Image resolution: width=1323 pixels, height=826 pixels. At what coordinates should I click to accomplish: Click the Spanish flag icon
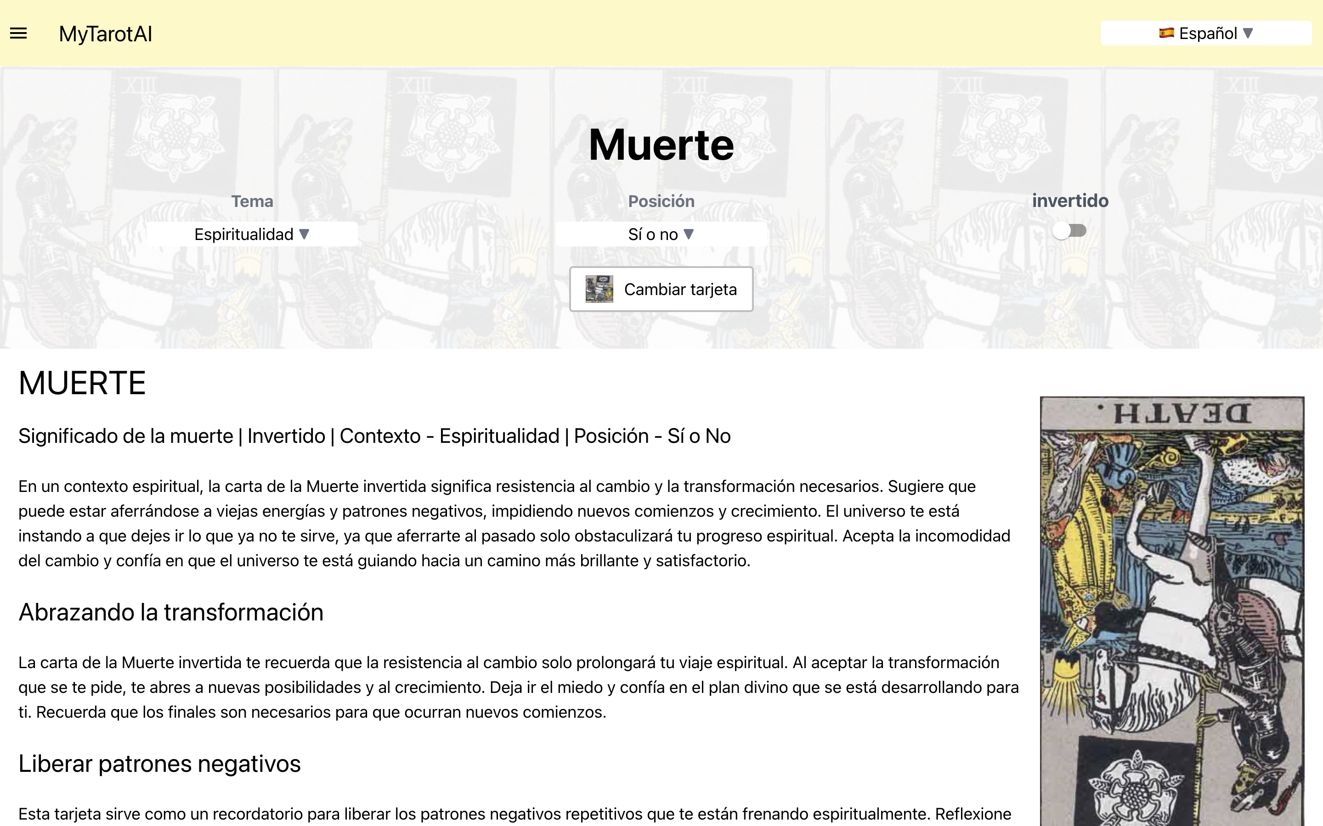[x=1166, y=33]
